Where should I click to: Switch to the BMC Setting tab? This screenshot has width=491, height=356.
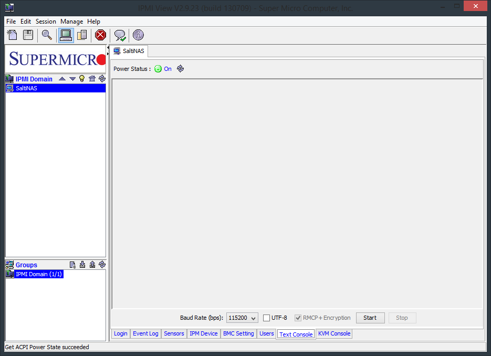pos(238,333)
